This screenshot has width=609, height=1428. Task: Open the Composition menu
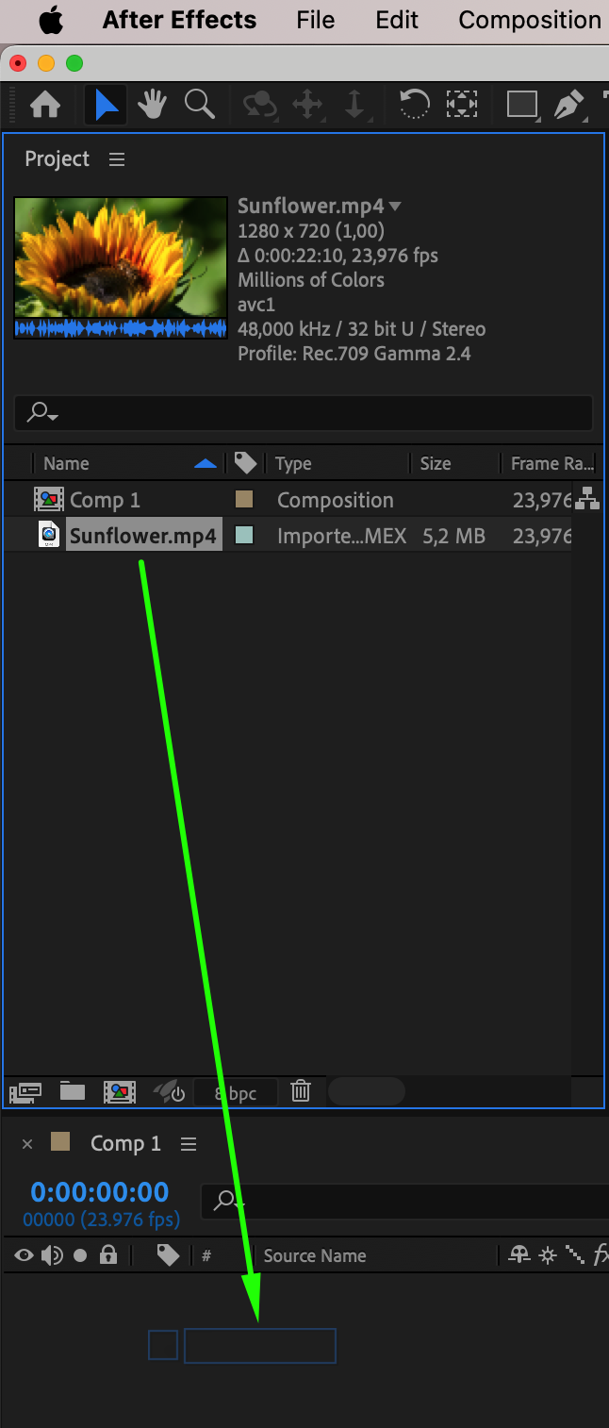530,20
